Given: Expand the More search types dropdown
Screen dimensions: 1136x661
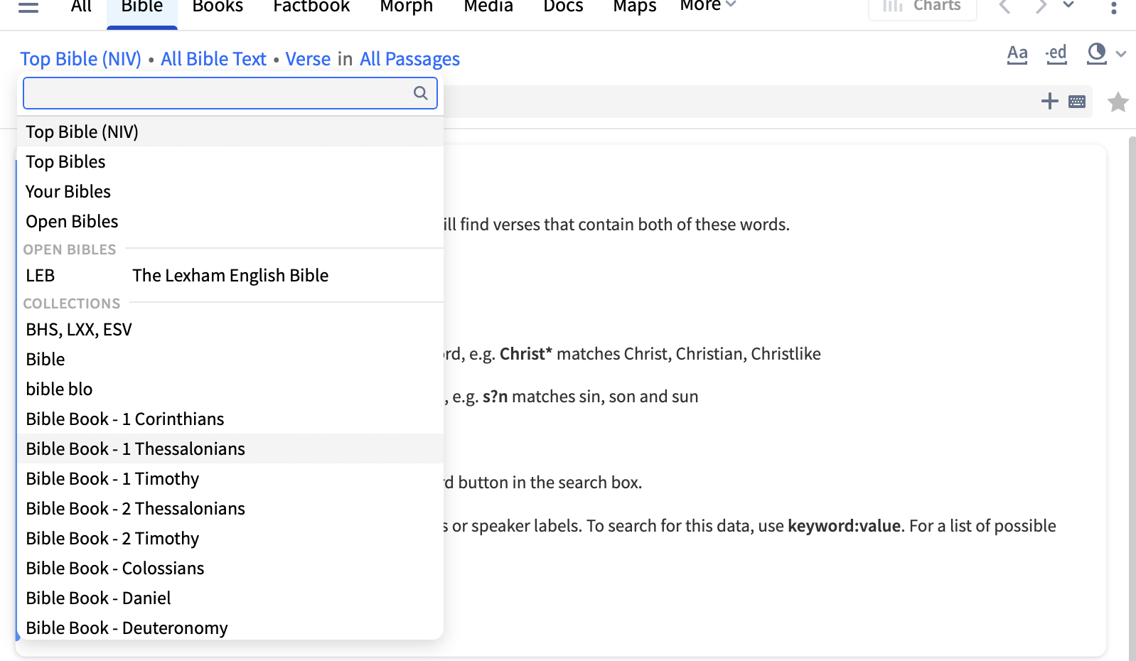Looking at the screenshot, I should click(x=707, y=6).
